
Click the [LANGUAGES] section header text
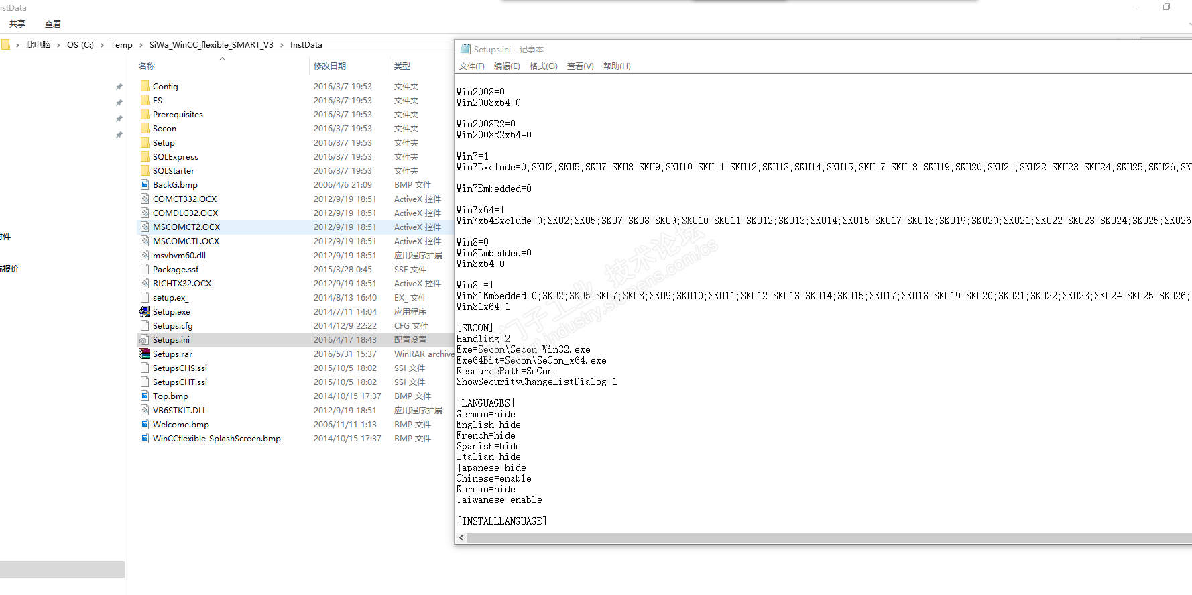pos(485,403)
